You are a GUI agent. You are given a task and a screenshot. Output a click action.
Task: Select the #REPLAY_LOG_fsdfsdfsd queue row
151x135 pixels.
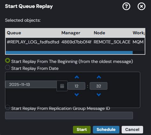click(75, 42)
